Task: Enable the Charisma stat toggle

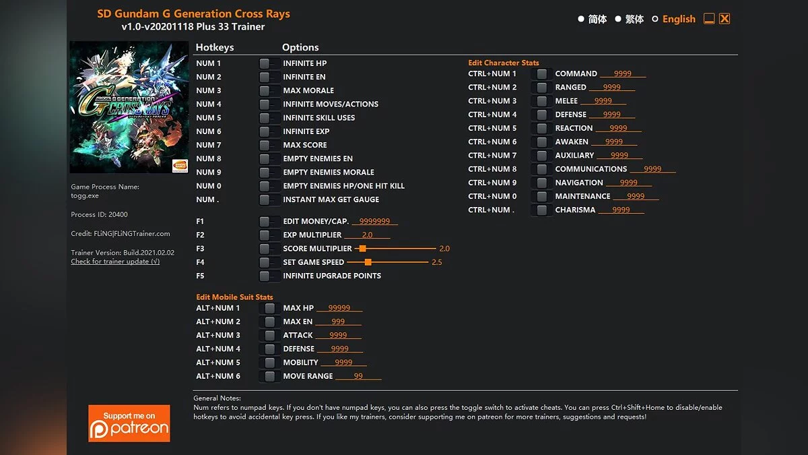Action: (541, 210)
